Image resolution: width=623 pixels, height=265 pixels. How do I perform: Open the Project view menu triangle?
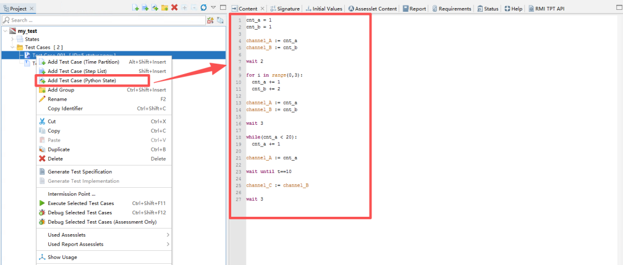coord(213,7)
